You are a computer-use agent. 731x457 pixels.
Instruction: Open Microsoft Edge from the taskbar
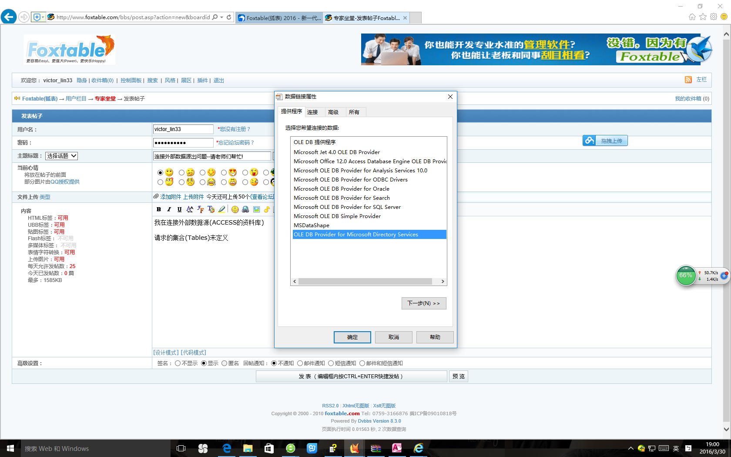(227, 448)
